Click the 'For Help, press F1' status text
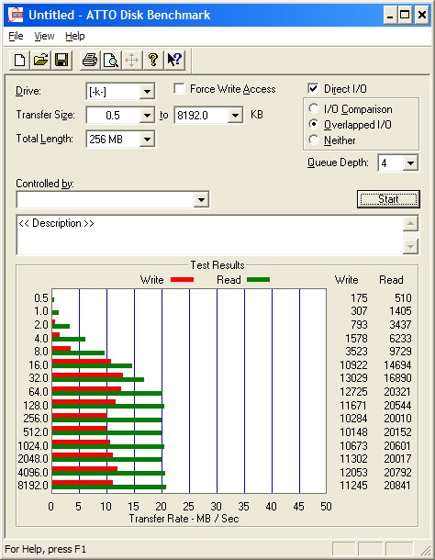The height and width of the screenshot is (560, 435). click(45, 549)
